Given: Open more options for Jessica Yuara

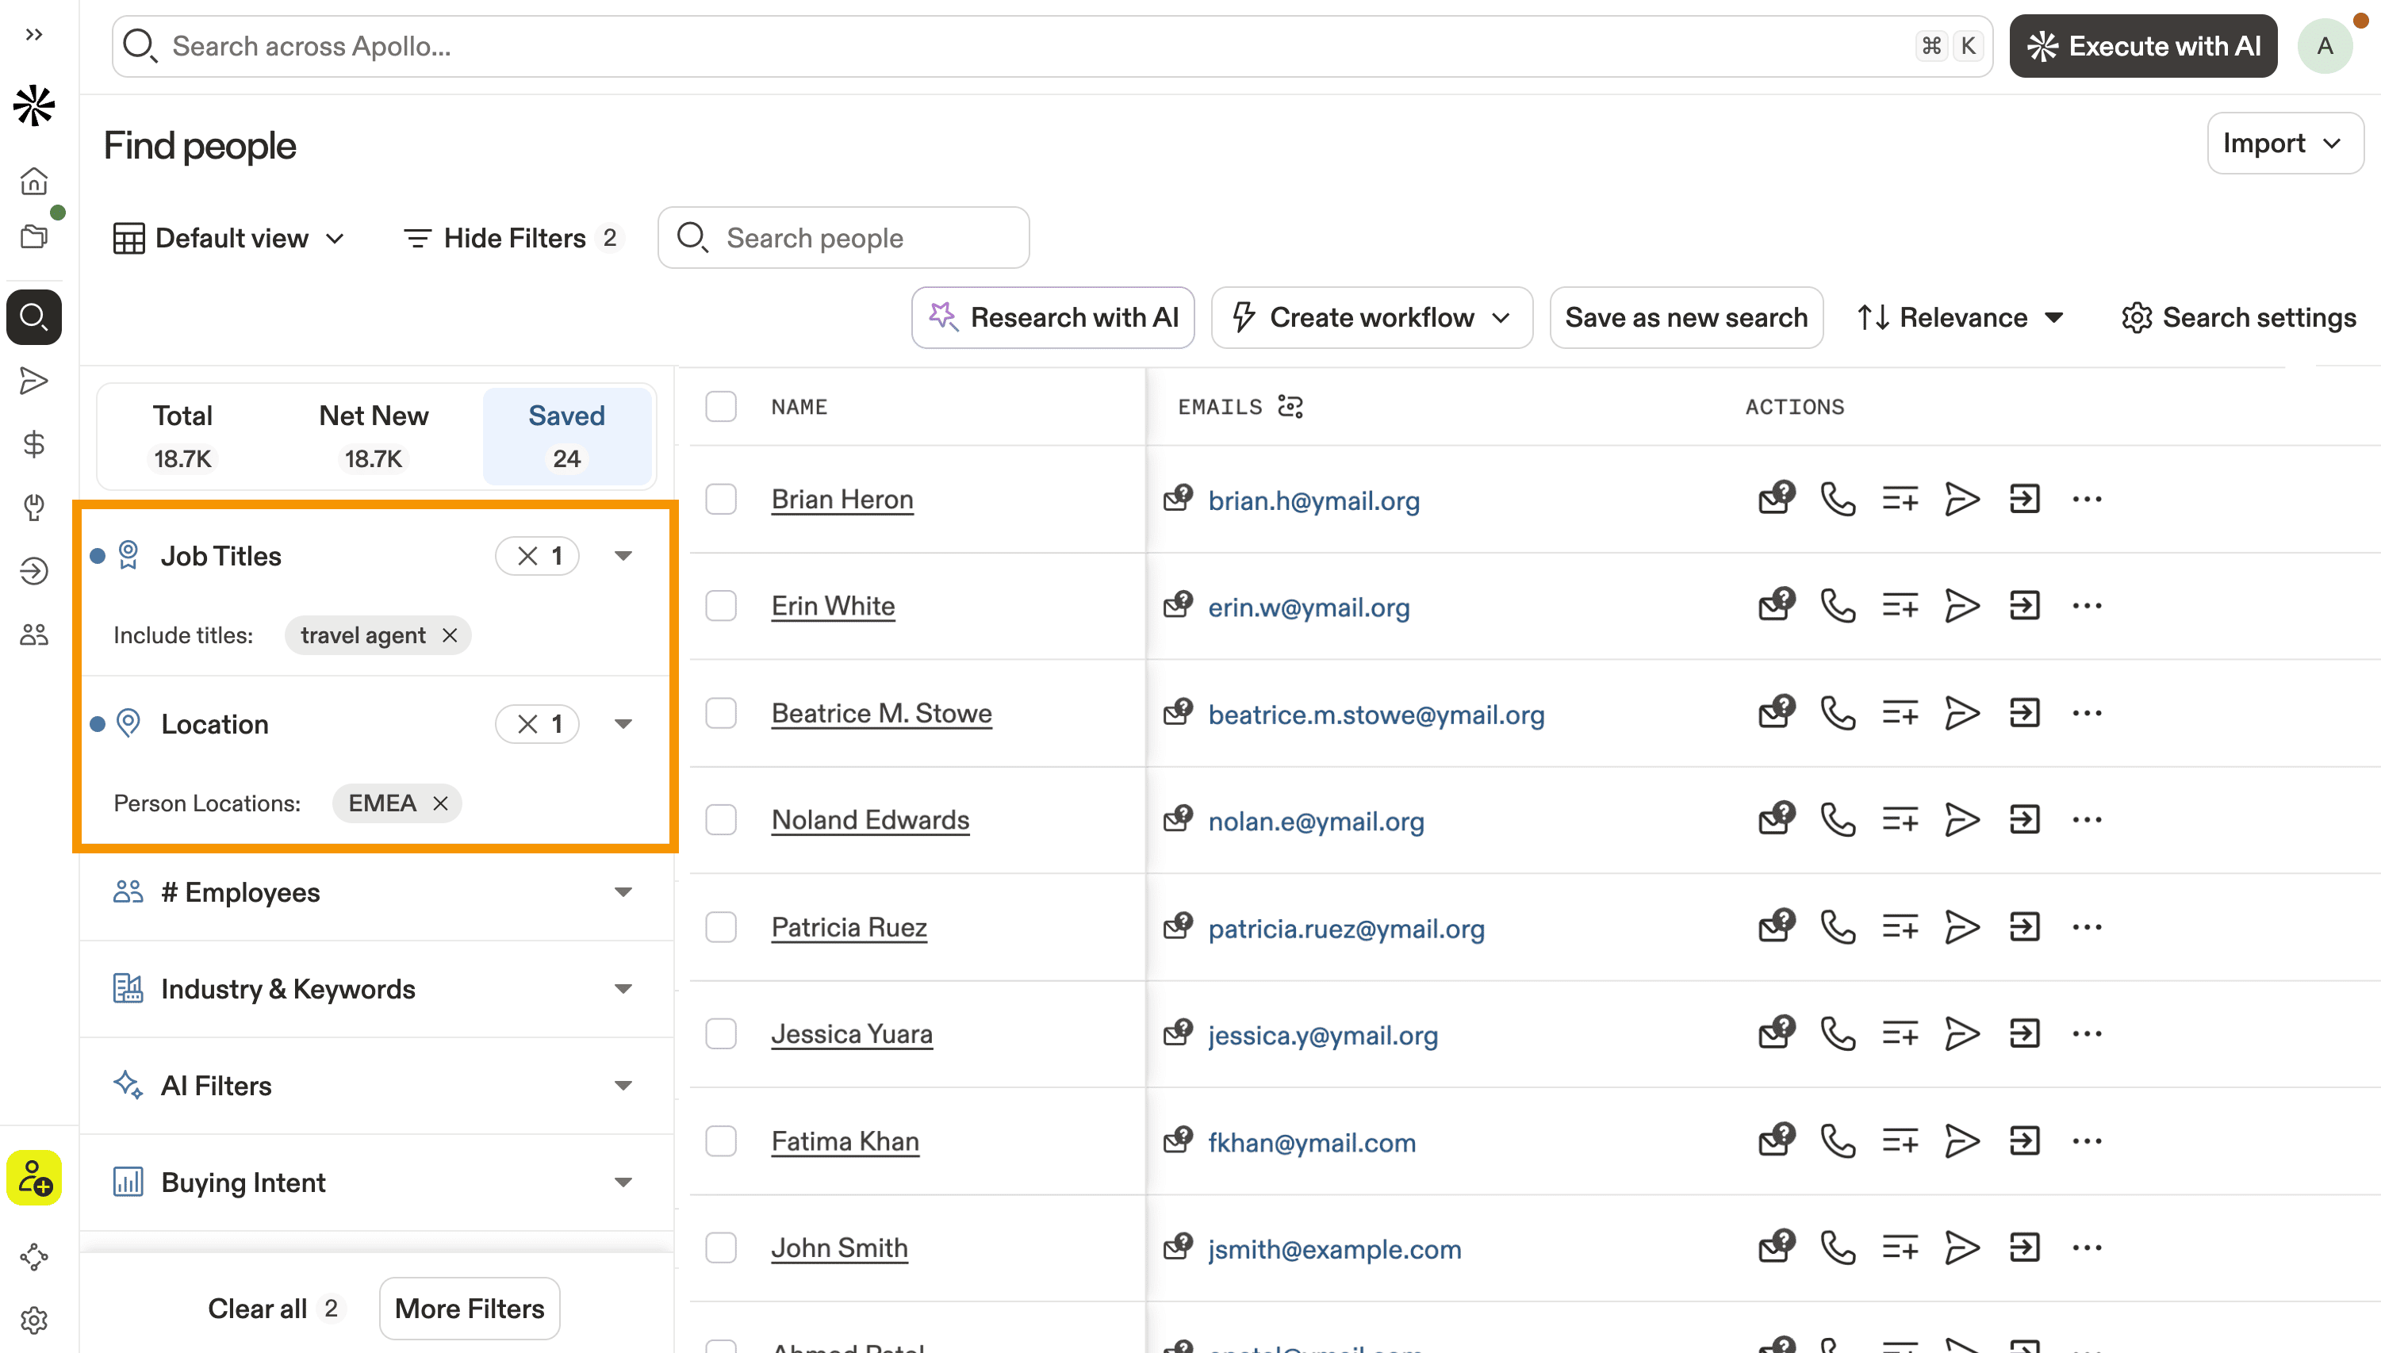Looking at the screenshot, I should (2087, 1033).
